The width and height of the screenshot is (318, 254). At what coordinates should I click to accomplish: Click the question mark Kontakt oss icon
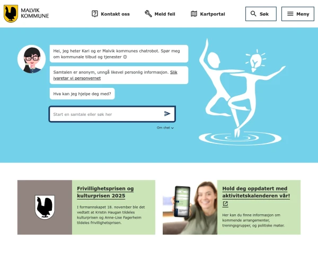(95, 14)
